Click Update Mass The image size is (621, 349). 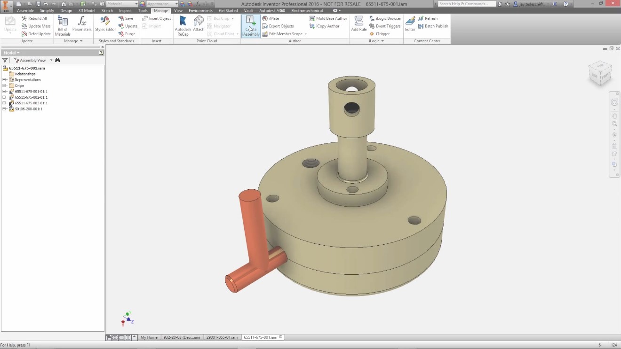(36, 26)
